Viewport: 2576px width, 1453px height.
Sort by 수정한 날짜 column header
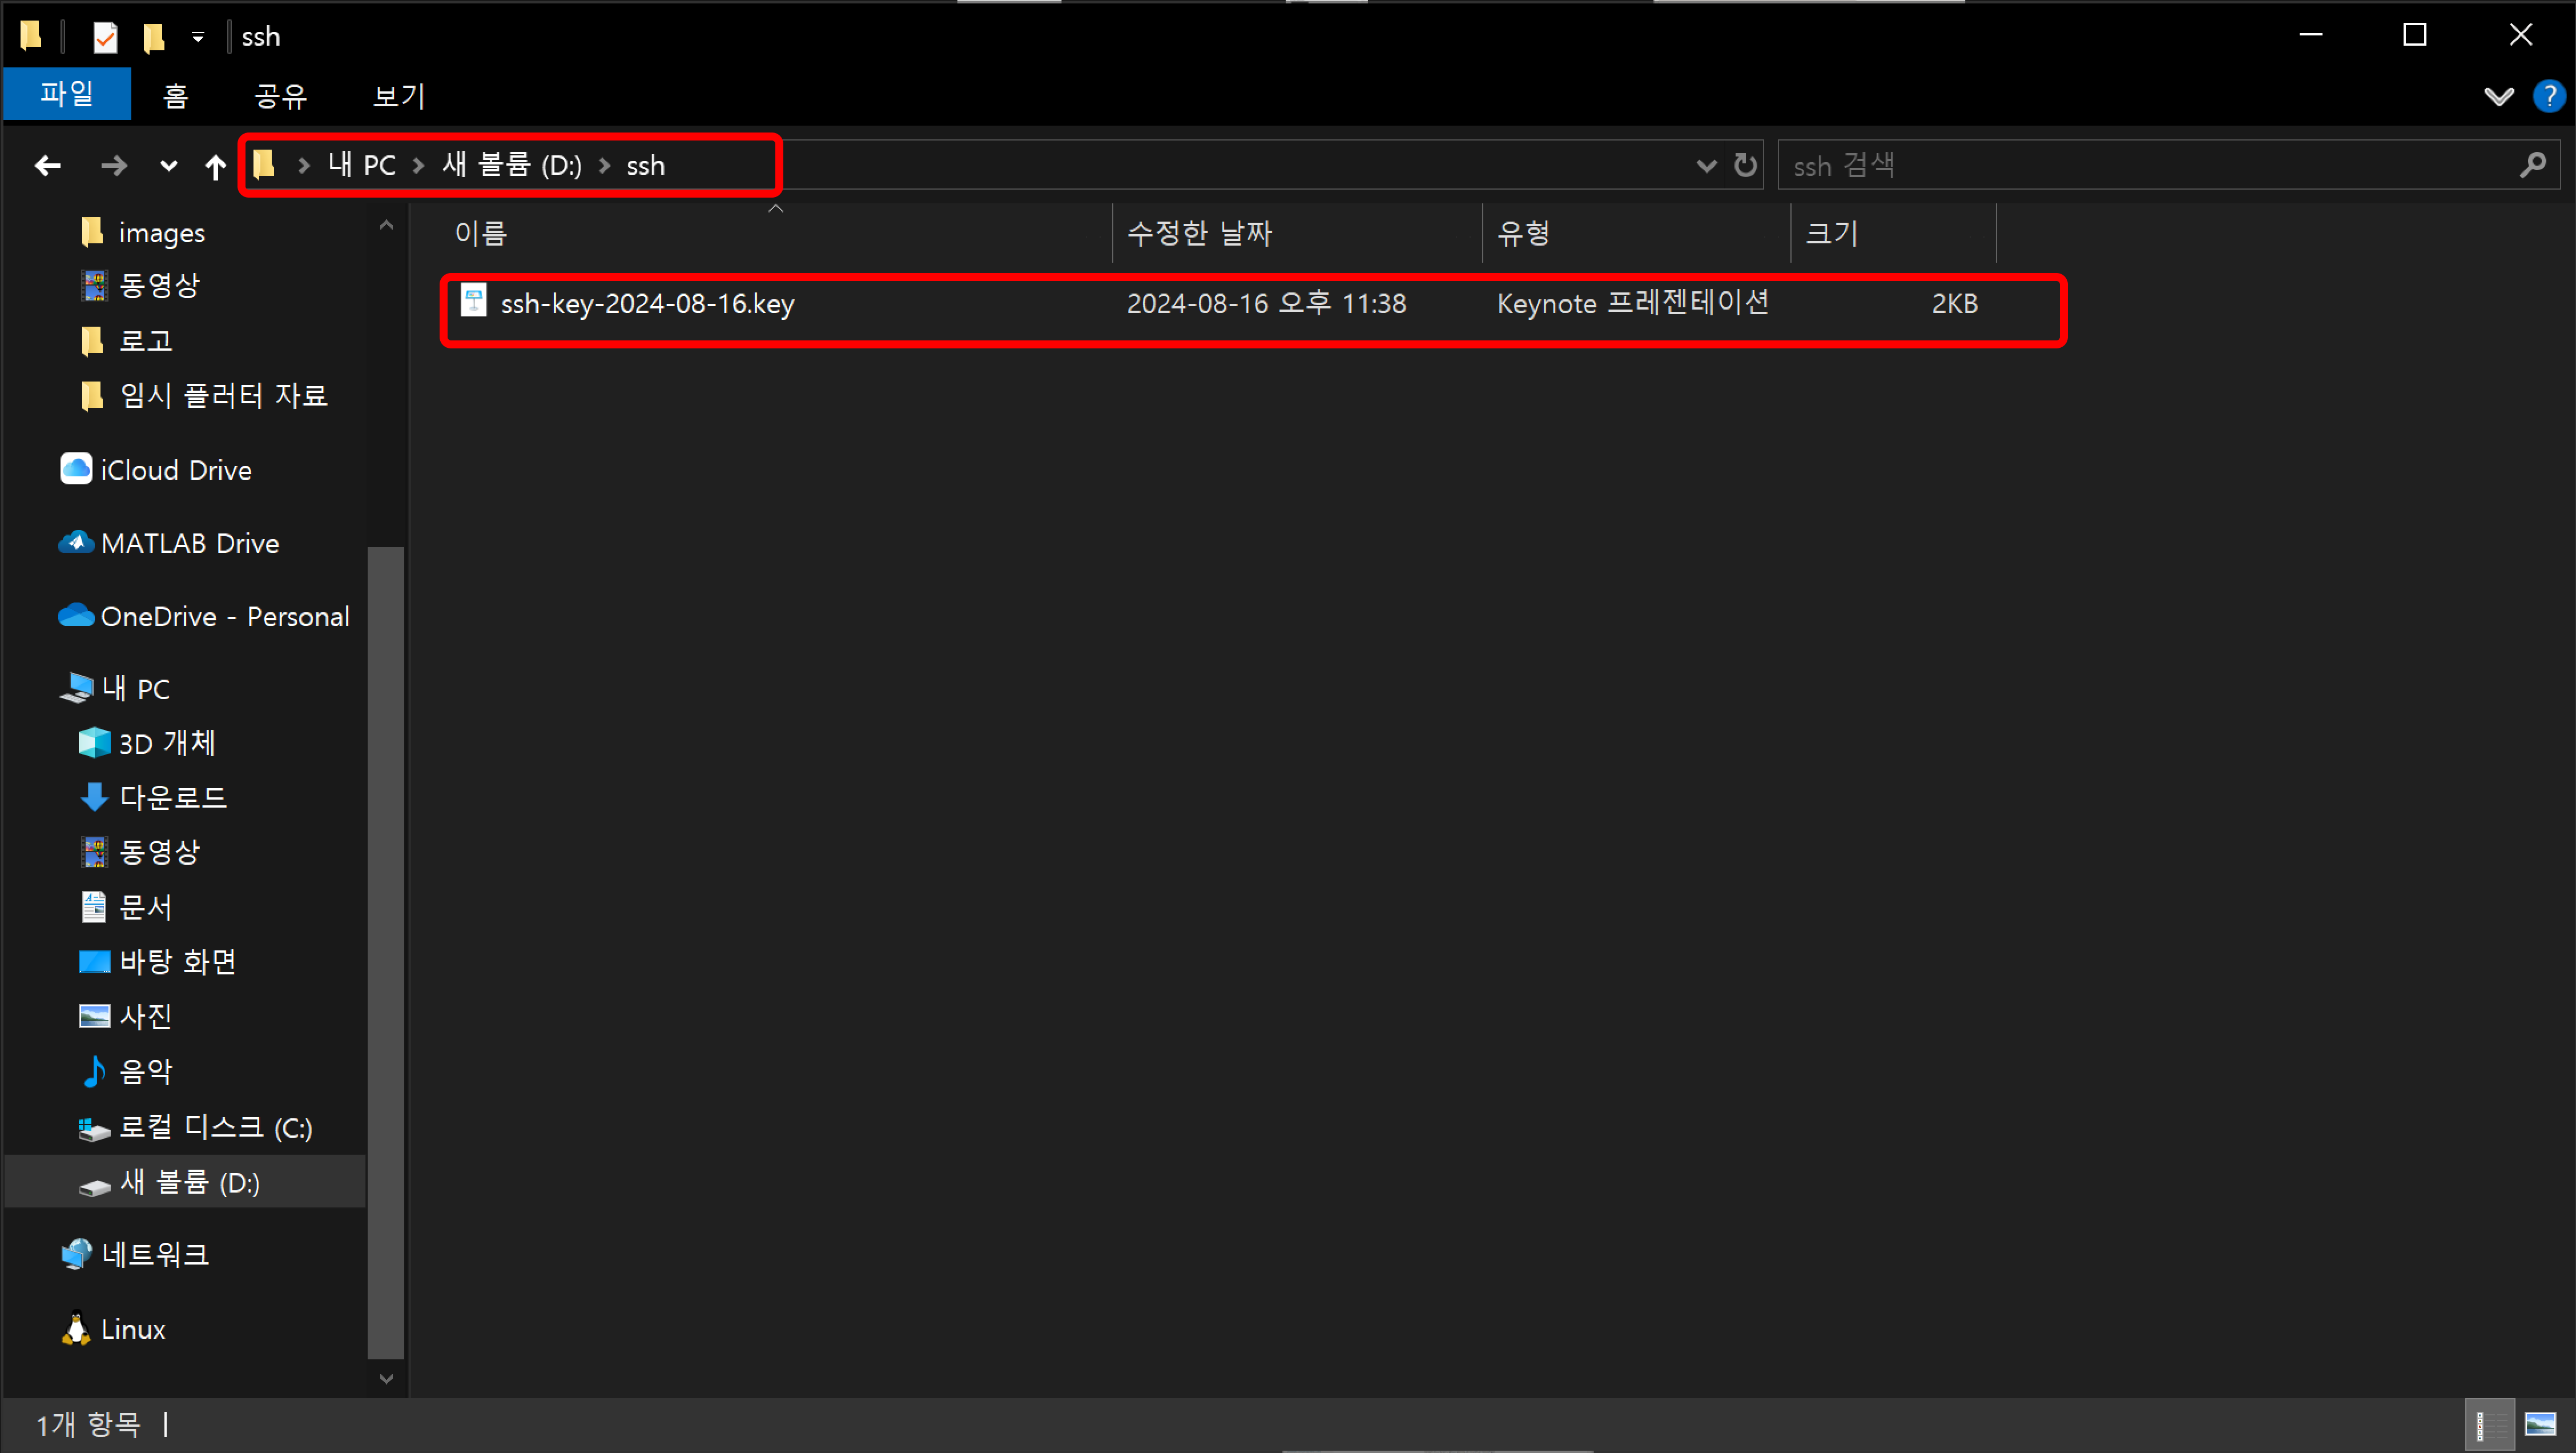pyautogui.click(x=1199, y=233)
